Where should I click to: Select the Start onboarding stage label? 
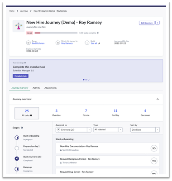(x=31, y=136)
